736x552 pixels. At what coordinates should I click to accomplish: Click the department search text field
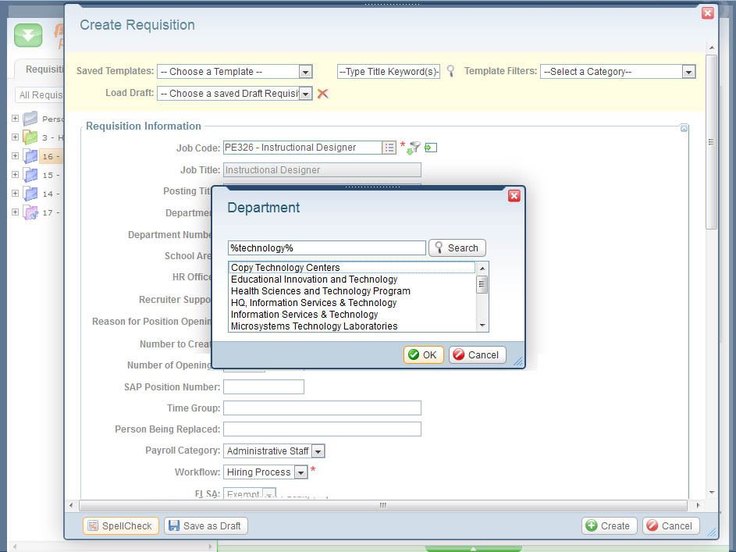tap(326, 248)
